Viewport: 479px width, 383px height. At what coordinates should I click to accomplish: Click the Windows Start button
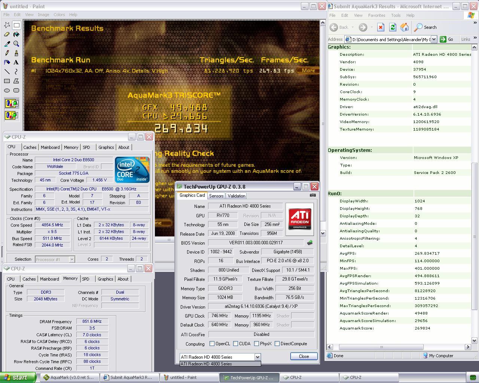(18, 377)
